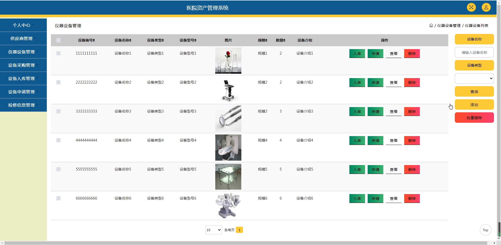This screenshot has width=501, height=245.
Task: Click 入库 for 设备名称6 row
Action: pyautogui.click(x=357, y=199)
